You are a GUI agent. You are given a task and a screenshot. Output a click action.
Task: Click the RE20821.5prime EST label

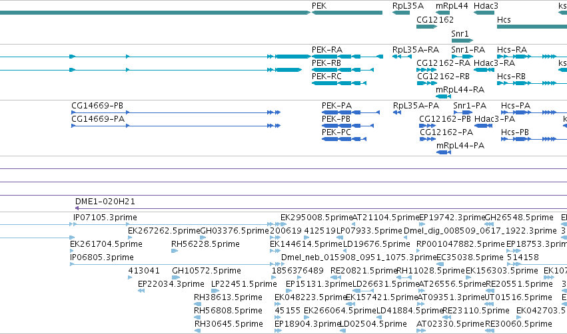tap(364, 271)
